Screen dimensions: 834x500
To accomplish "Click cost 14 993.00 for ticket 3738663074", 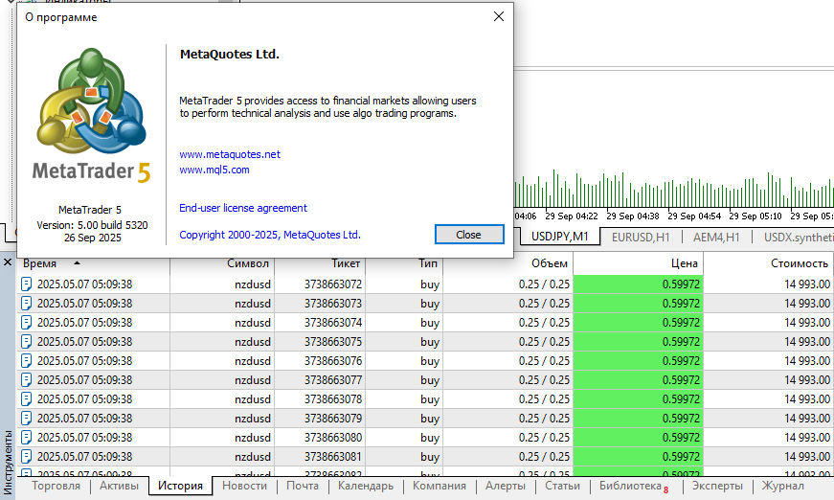I will 807,323.
